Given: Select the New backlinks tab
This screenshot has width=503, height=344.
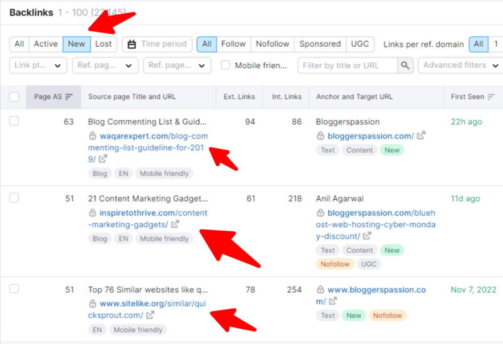Looking at the screenshot, I should point(77,44).
